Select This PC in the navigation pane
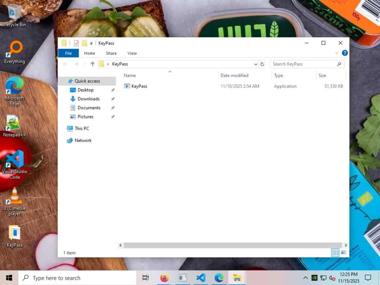380x285 pixels. pos(82,128)
